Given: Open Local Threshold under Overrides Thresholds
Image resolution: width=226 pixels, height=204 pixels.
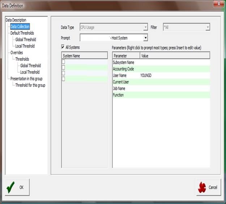Looking at the screenshot, I should point(30,72).
